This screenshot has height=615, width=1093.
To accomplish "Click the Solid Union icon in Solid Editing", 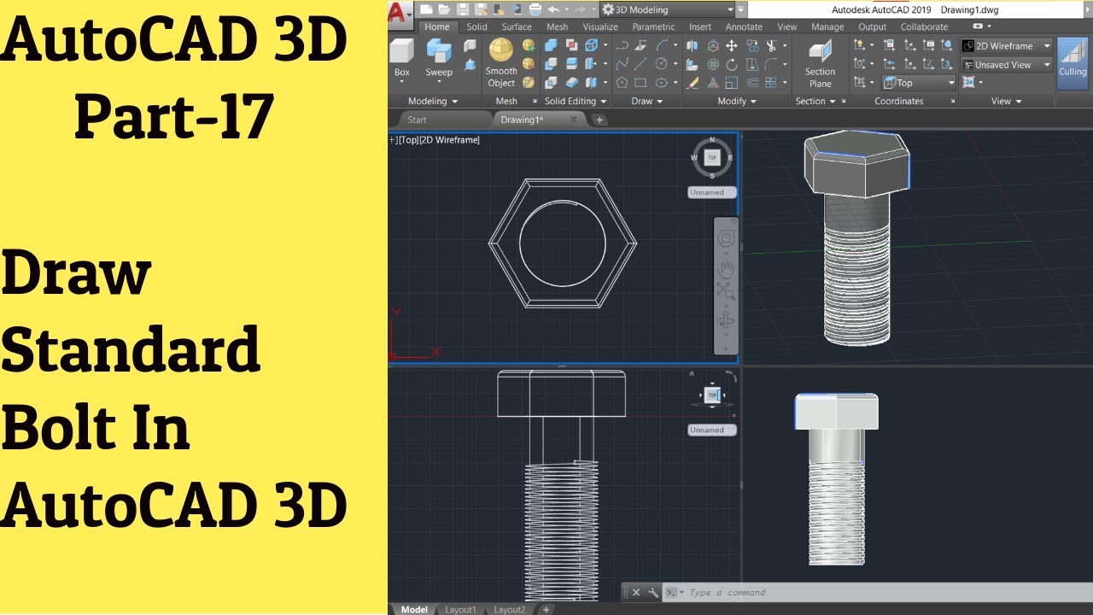I will point(551,45).
